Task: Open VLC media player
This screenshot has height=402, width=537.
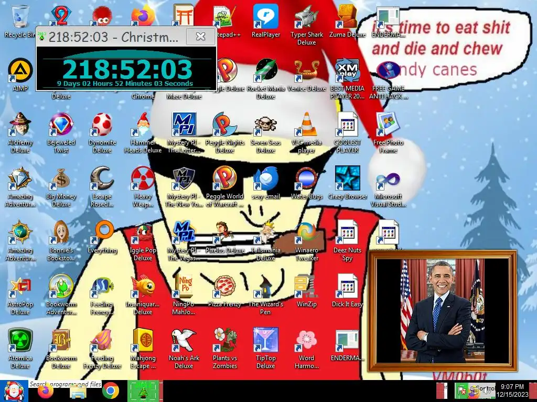Action: click(306, 133)
